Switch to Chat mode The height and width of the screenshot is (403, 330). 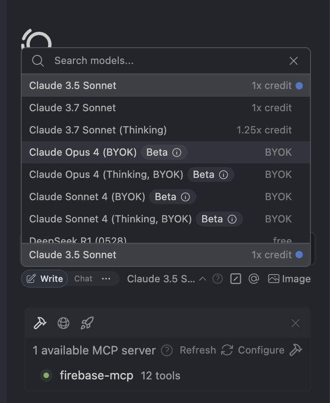pos(83,279)
